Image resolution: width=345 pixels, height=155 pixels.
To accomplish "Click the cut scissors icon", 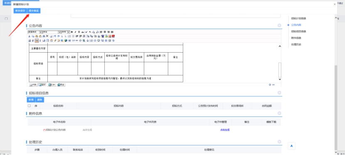I will [x=29, y=36].
